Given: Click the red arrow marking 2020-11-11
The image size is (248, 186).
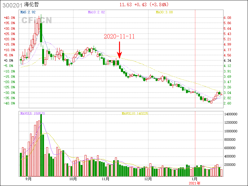Looking at the screenshot, I should 119,50.
